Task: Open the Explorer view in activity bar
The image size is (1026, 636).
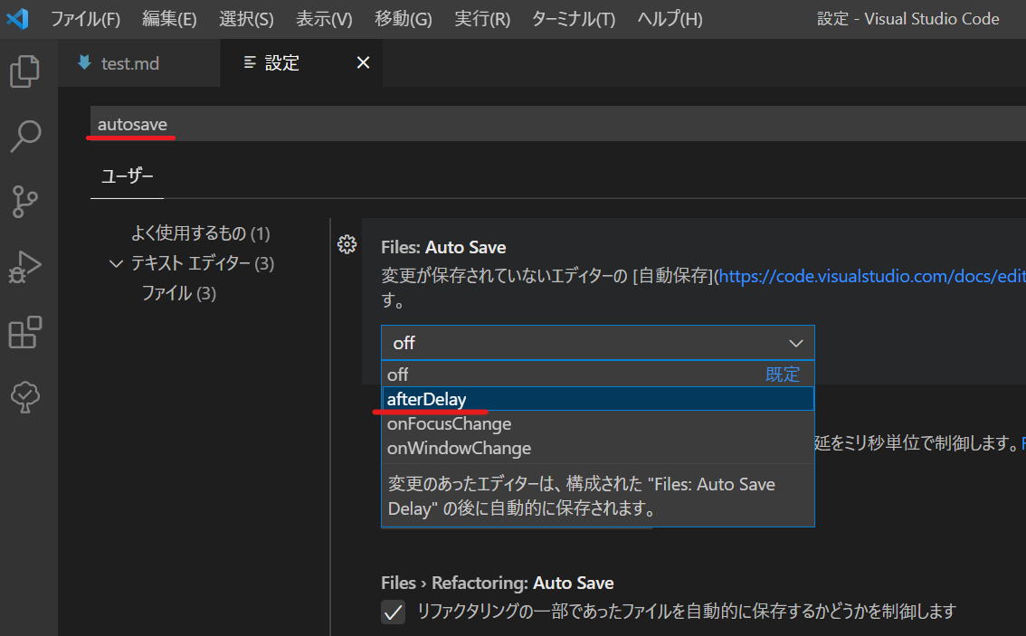Action: [24, 71]
